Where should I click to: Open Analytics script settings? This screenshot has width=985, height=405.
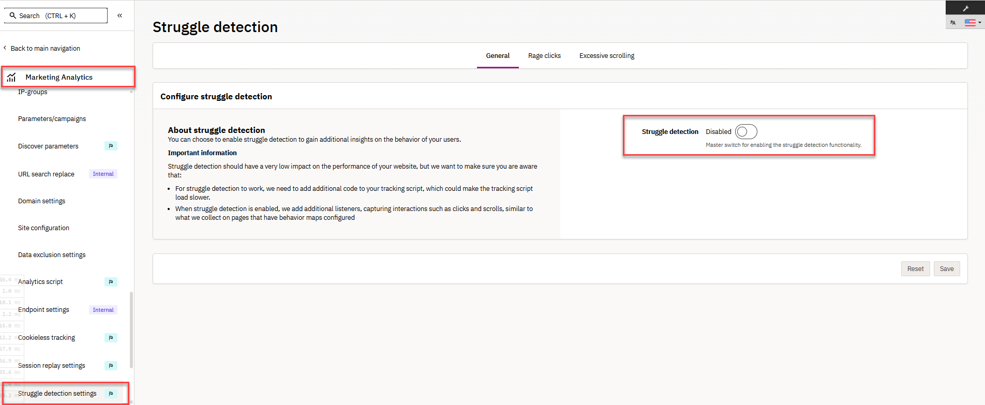coord(40,282)
